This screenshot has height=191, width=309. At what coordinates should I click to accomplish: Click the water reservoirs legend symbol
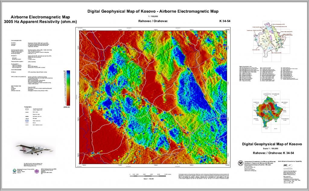(27, 120)
